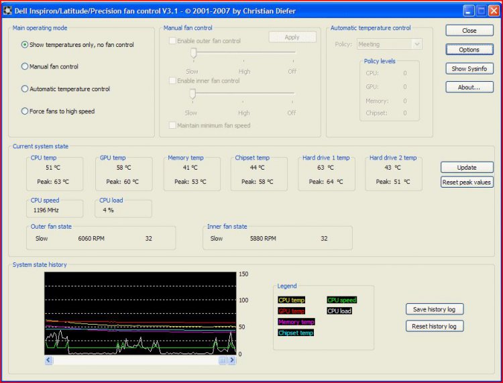
Task: Click the outer fan speed slider thumb
Action: click(193, 52)
